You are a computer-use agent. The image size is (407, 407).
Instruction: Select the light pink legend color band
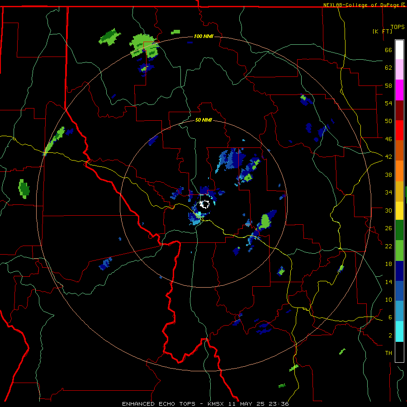click(x=399, y=70)
